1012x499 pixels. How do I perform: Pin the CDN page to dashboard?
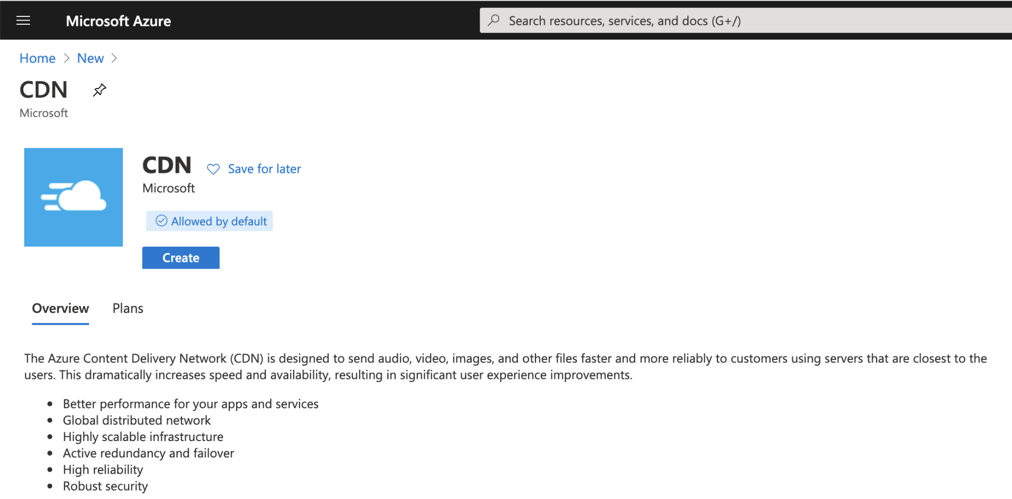[x=99, y=90]
